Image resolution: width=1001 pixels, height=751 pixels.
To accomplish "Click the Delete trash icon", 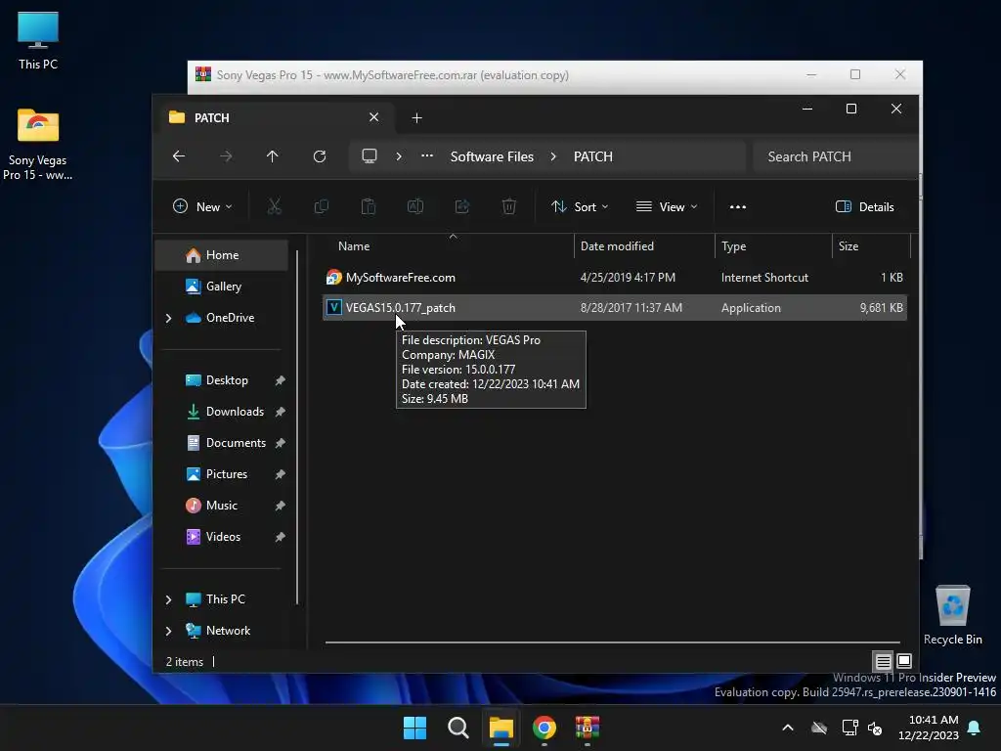I will (508, 206).
